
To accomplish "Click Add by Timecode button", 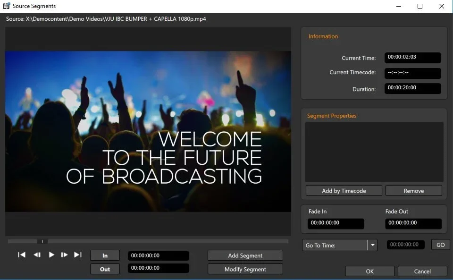I will coord(344,191).
